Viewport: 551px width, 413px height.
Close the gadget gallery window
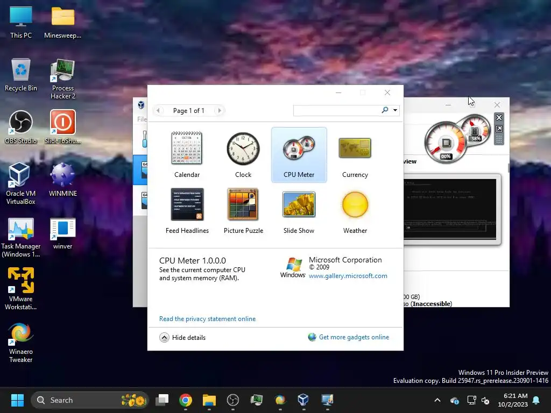pos(387,92)
